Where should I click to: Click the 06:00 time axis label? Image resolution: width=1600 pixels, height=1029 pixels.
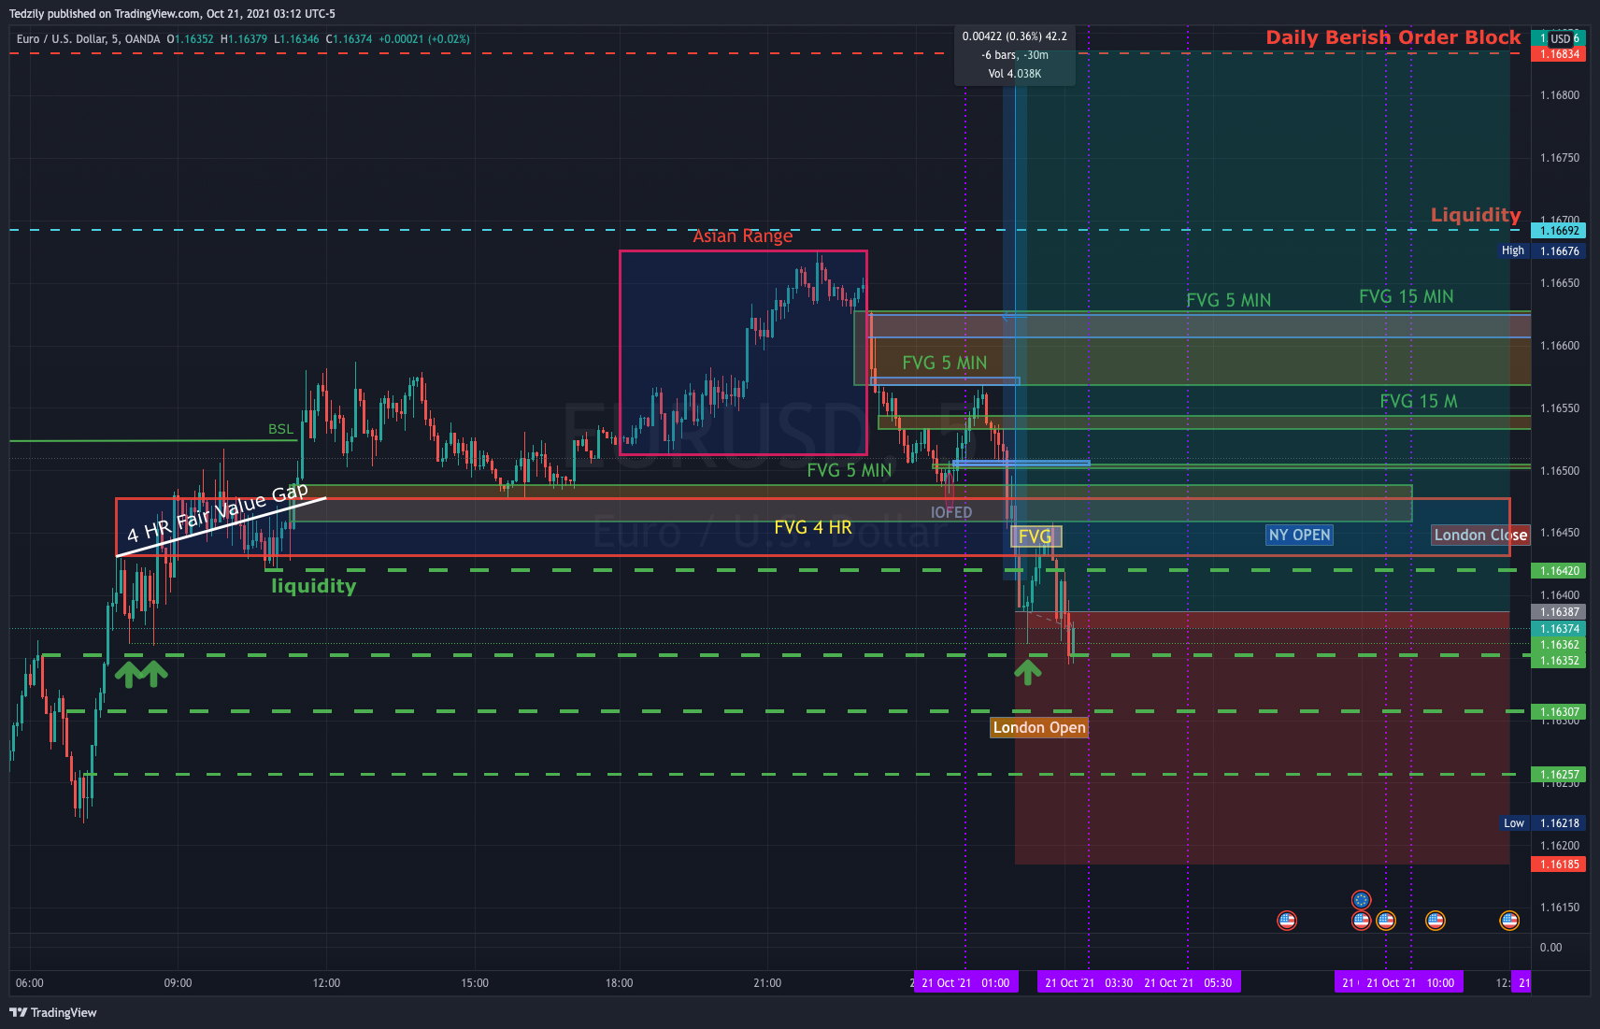pyautogui.click(x=30, y=983)
